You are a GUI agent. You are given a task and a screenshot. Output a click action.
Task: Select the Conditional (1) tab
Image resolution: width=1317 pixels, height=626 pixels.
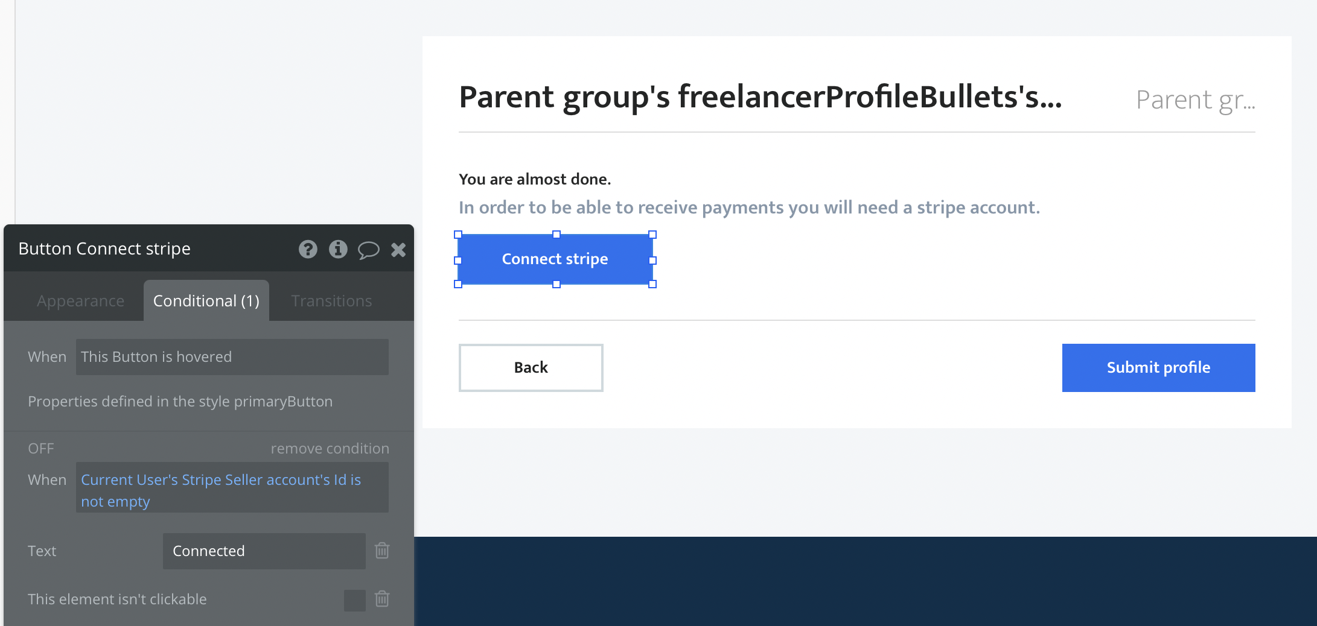tap(206, 301)
